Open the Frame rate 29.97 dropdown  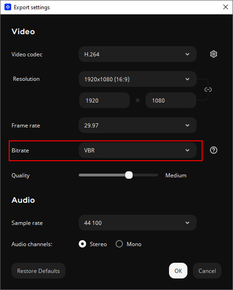point(137,126)
